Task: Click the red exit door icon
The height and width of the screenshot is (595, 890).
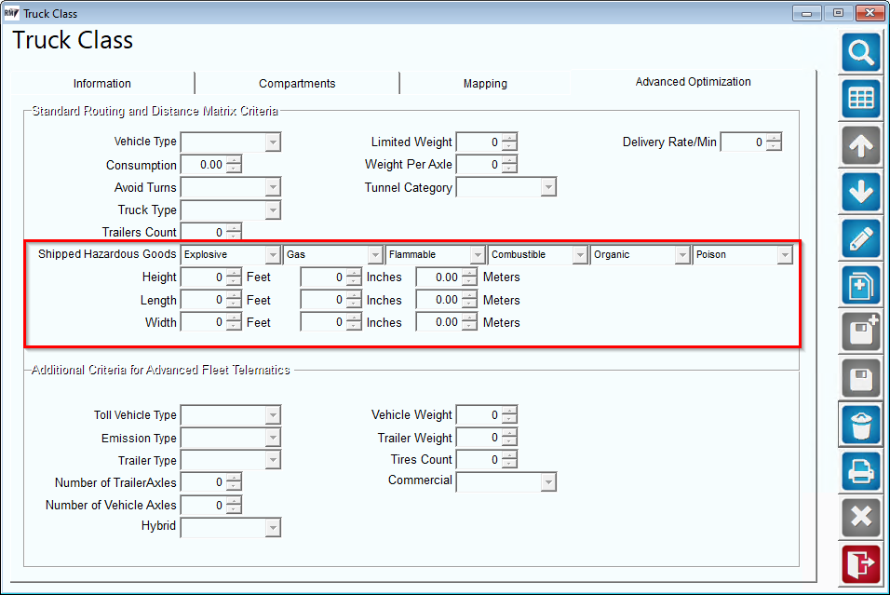Action: point(861,564)
